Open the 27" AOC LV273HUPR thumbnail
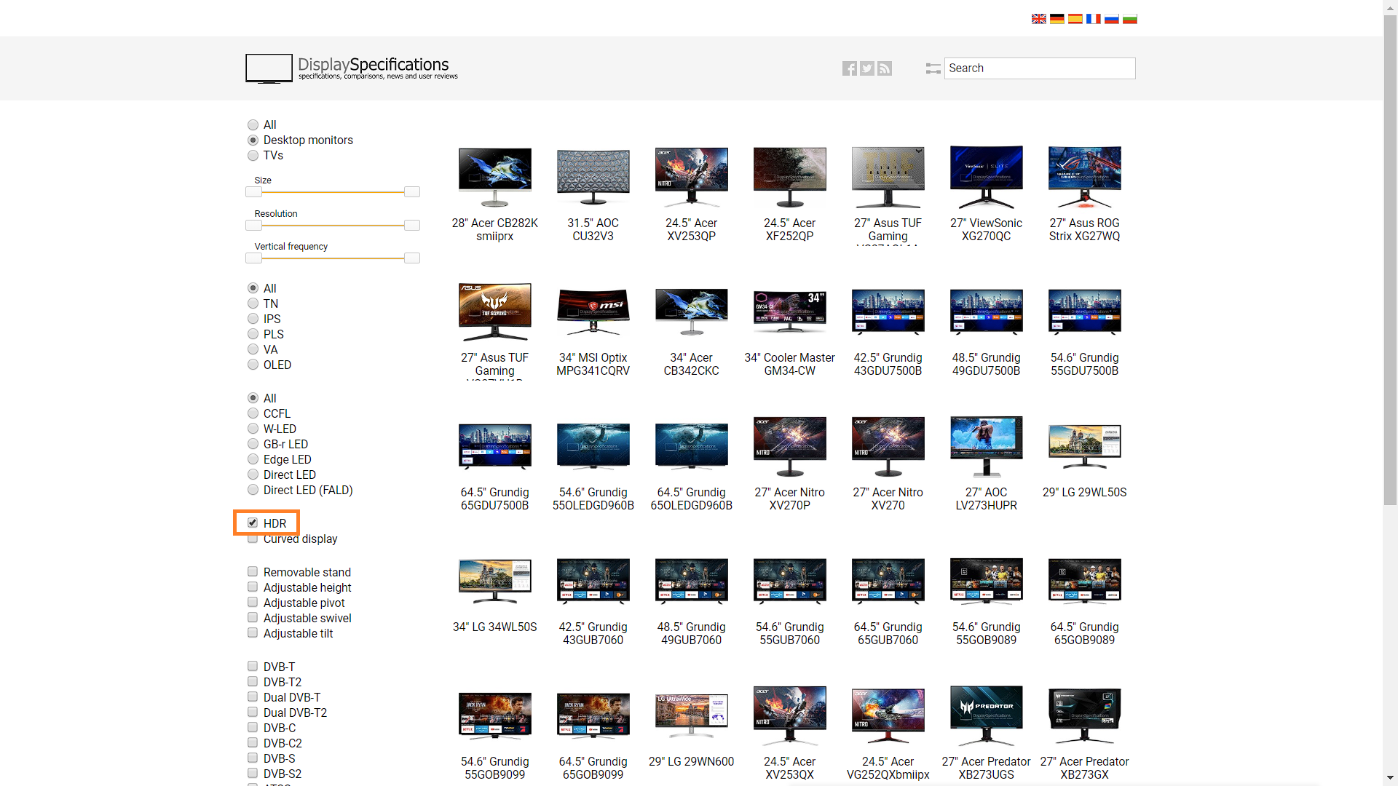This screenshot has height=786, width=1398. point(987,446)
